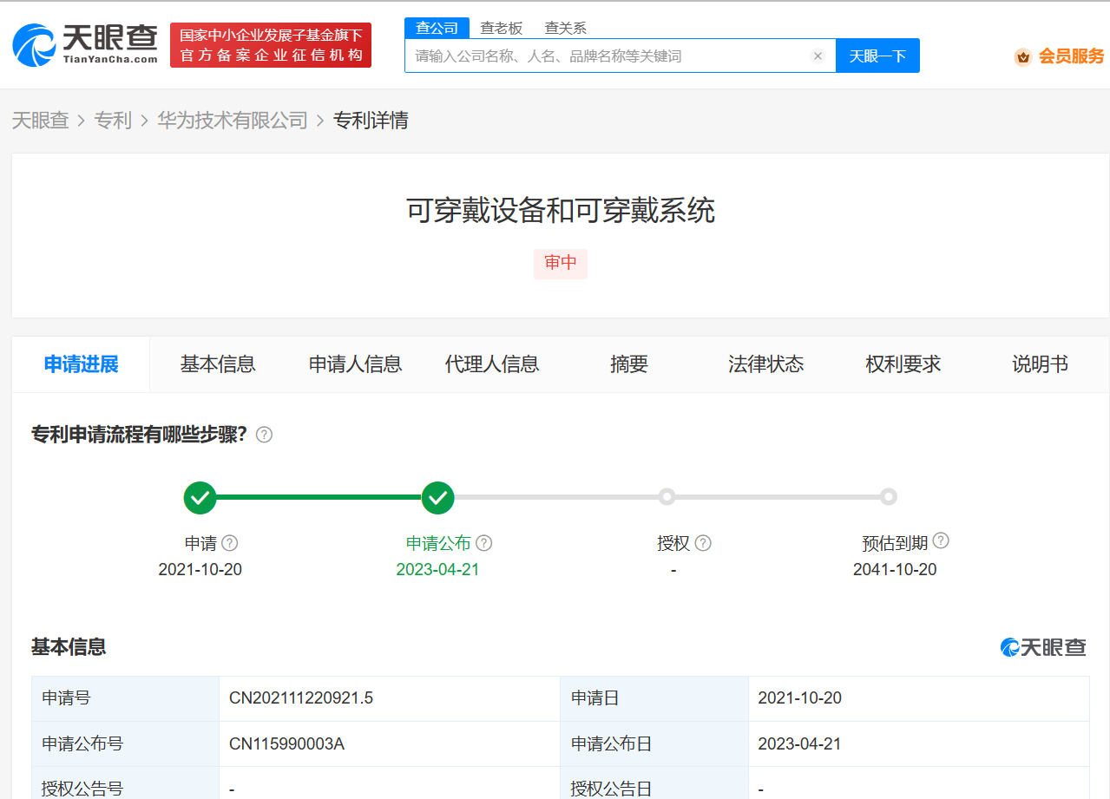1110x799 pixels.
Task: Switch to the 查老板 search tab
Action: click(x=502, y=28)
